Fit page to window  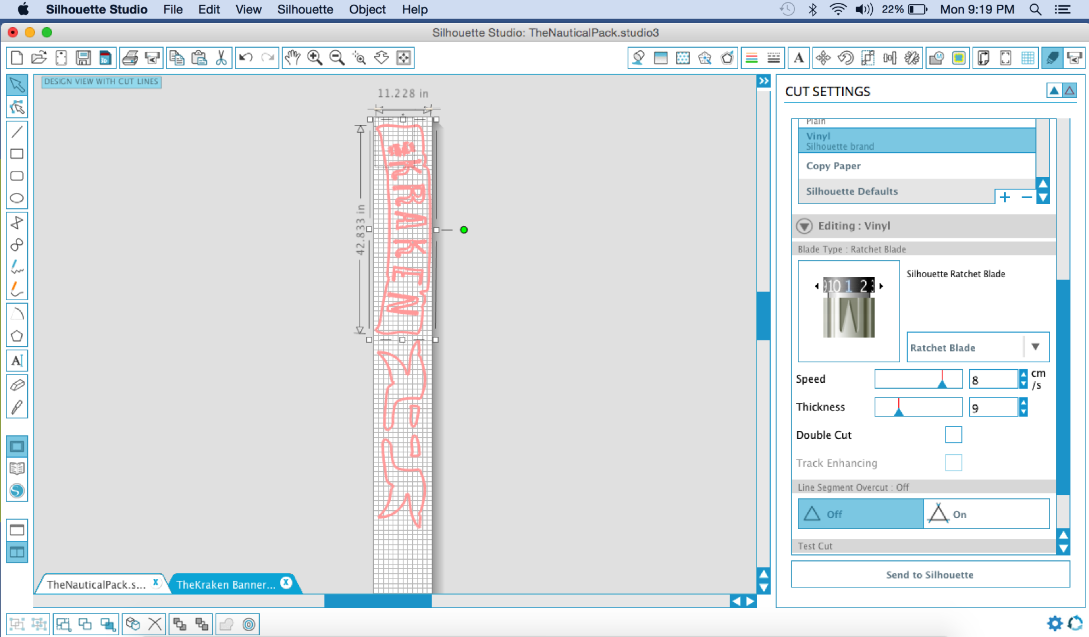point(403,58)
